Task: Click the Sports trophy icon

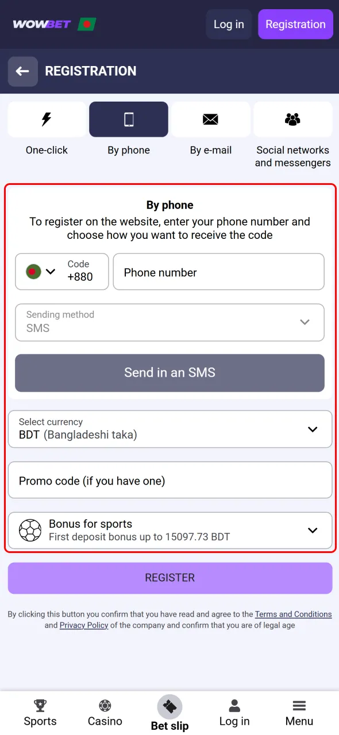Action: coord(40,705)
